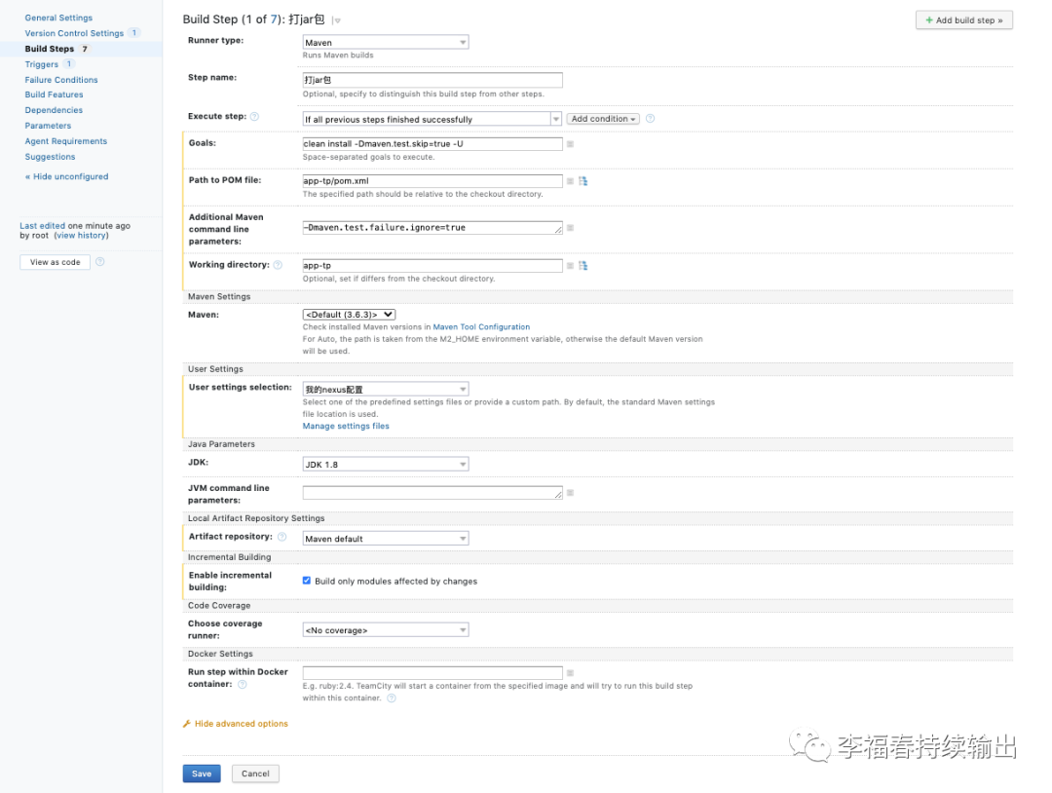Focus the Path to POM file field

[x=432, y=181]
